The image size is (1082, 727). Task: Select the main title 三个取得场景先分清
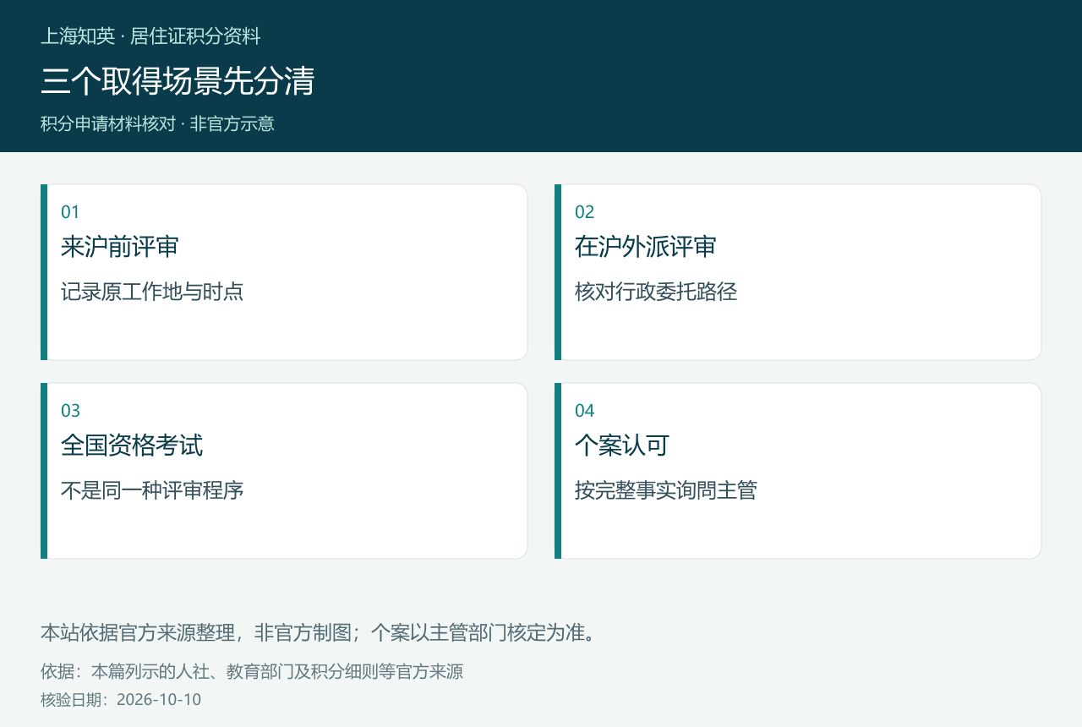[x=178, y=81]
